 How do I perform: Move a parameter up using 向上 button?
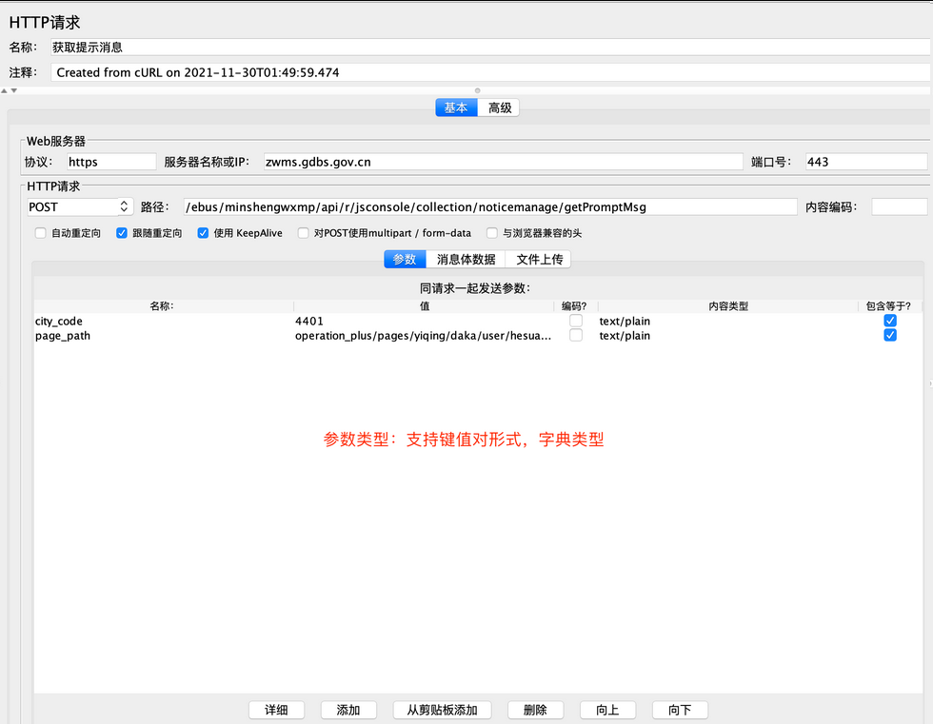(x=607, y=710)
